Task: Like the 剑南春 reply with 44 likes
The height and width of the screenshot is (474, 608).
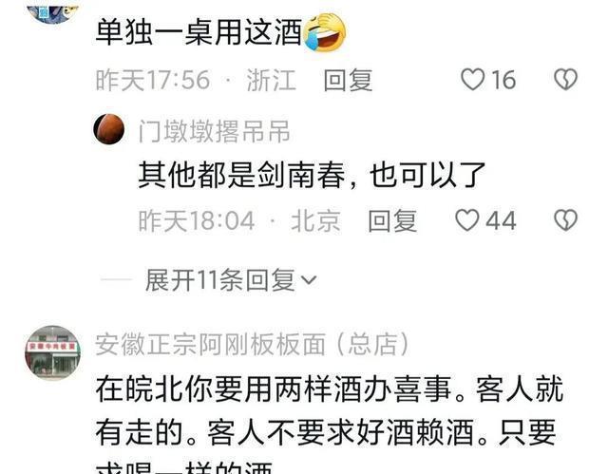Action: pos(466,220)
